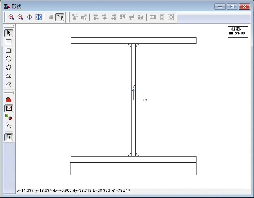
Task: Toggle the list panel icon
Action: pyautogui.click(x=9, y=137)
